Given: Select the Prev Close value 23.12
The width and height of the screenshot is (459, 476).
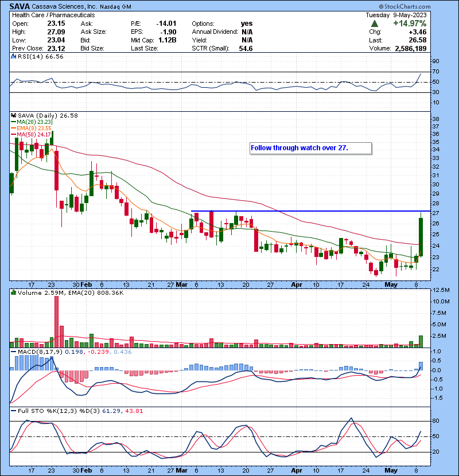Looking at the screenshot, I should (56, 49).
